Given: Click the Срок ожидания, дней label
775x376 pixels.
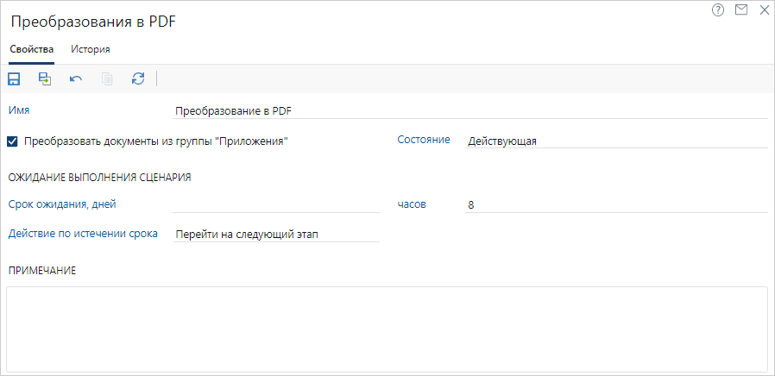Looking at the screenshot, I should [62, 204].
